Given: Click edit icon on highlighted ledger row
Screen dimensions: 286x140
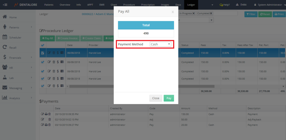Looking at the screenshot, I should point(49,53).
